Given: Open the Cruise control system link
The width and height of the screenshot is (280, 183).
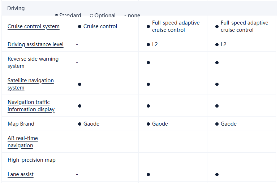Looking at the screenshot, I should pos(34,26).
